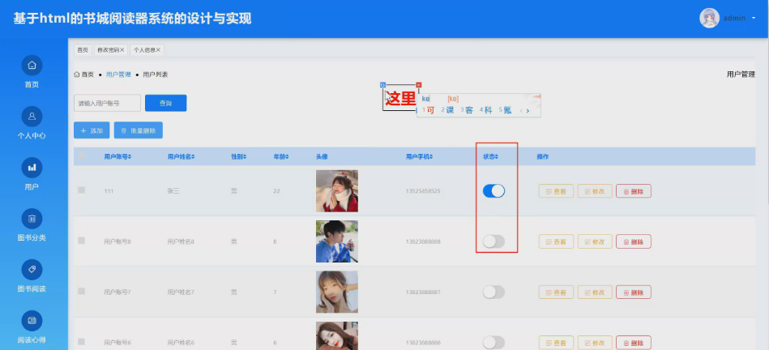Click 查看 in the 用户账号7 row
This screenshot has width=769, height=350.
pyautogui.click(x=556, y=292)
